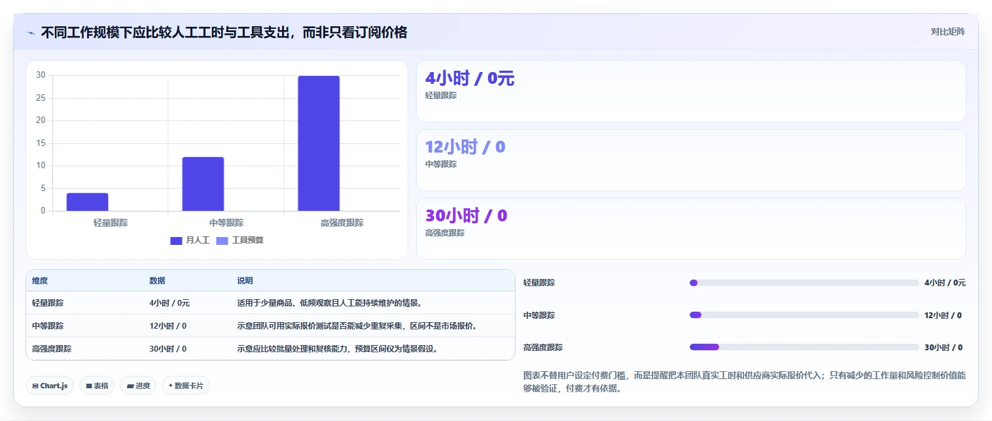Image resolution: width=992 pixels, height=421 pixels.
Task: Click the 15 value on the chart y-axis
Action: coord(41,143)
